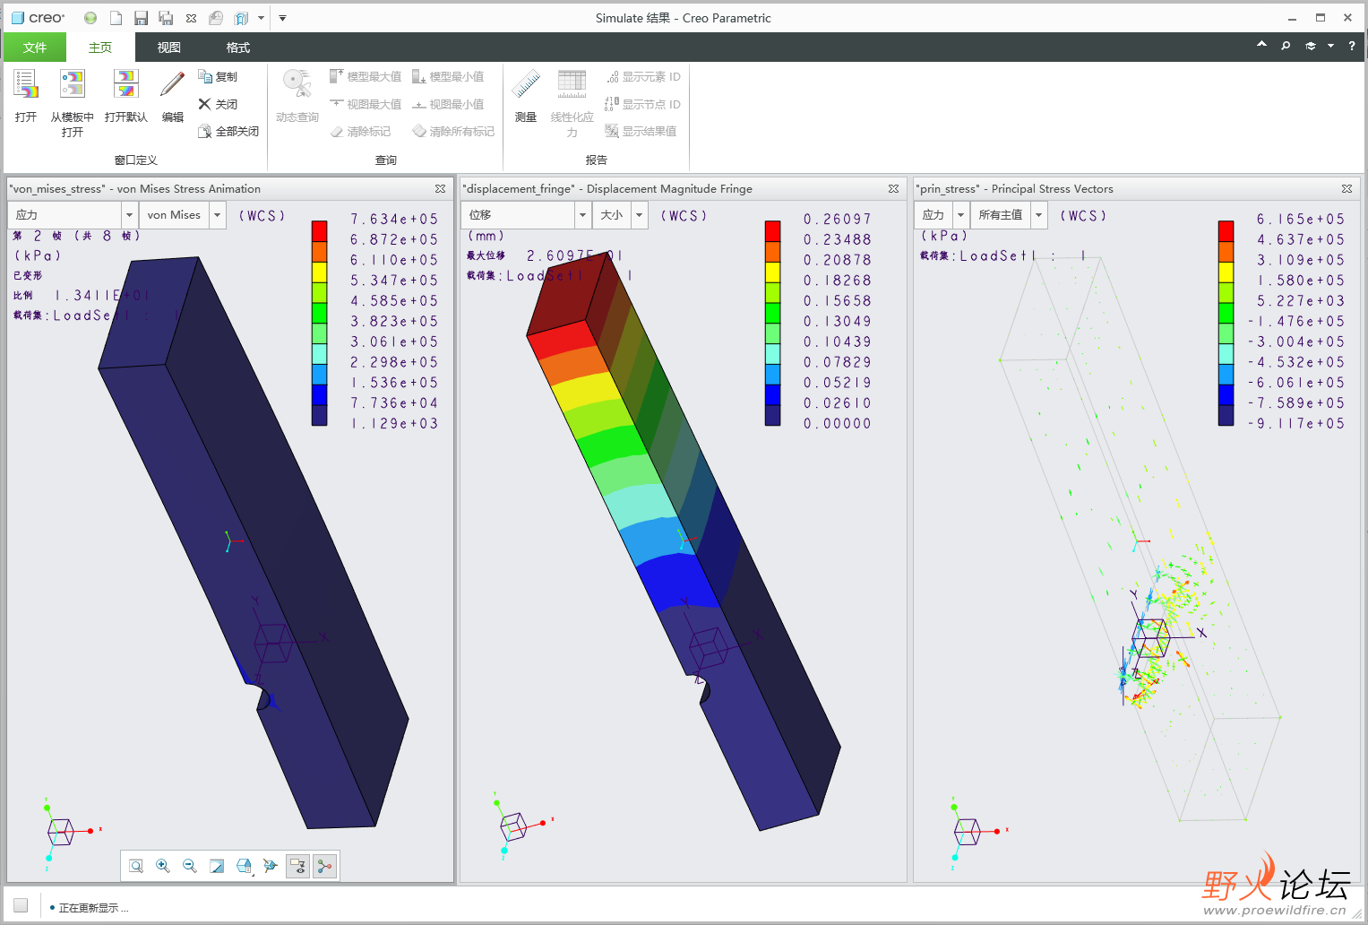Open the windows switcher icon in quick access
Viewport: 1368px width, 925px height.
point(241,18)
